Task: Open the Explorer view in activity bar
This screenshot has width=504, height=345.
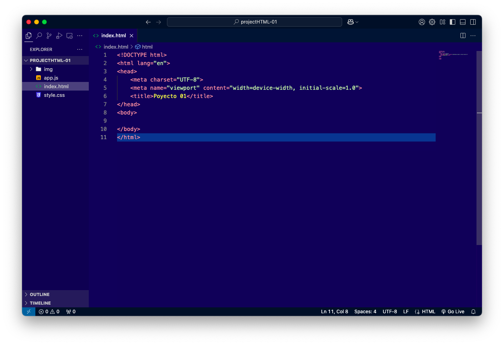Action: (29, 36)
